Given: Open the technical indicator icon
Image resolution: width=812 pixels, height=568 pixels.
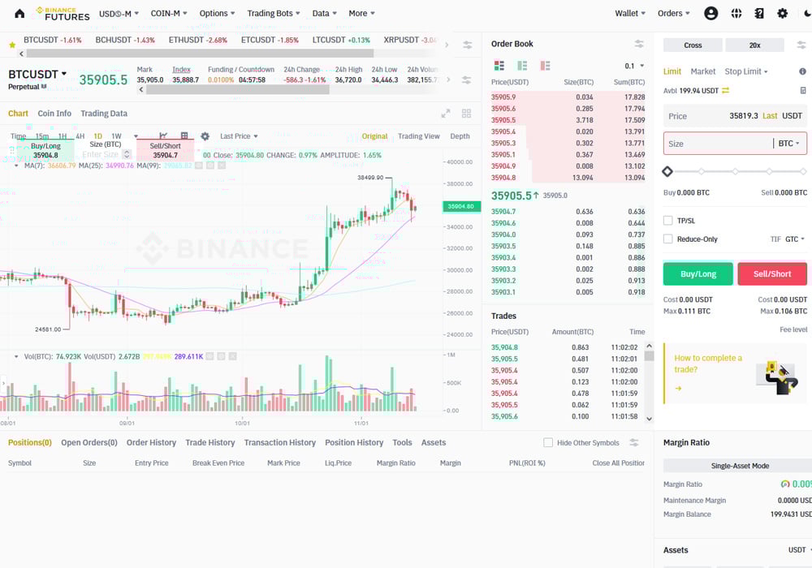Looking at the screenshot, I should (x=164, y=136).
